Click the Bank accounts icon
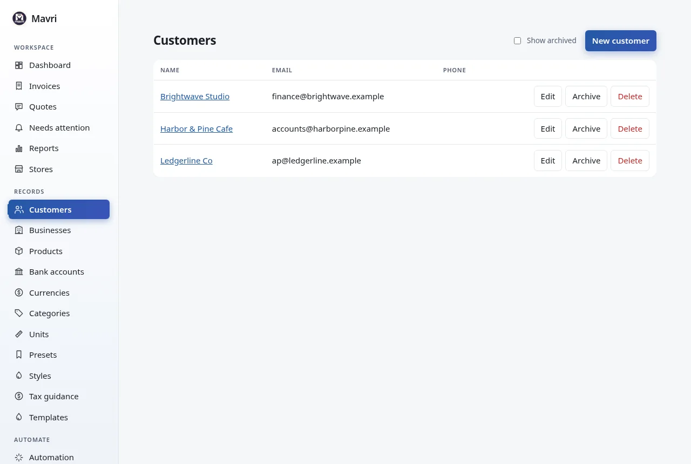This screenshot has height=464, width=691. [x=19, y=272]
